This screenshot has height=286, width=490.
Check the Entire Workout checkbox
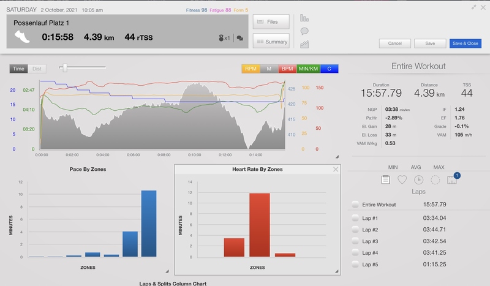355,205
